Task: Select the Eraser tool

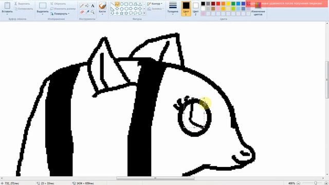Action: pyautogui.click(x=82, y=12)
